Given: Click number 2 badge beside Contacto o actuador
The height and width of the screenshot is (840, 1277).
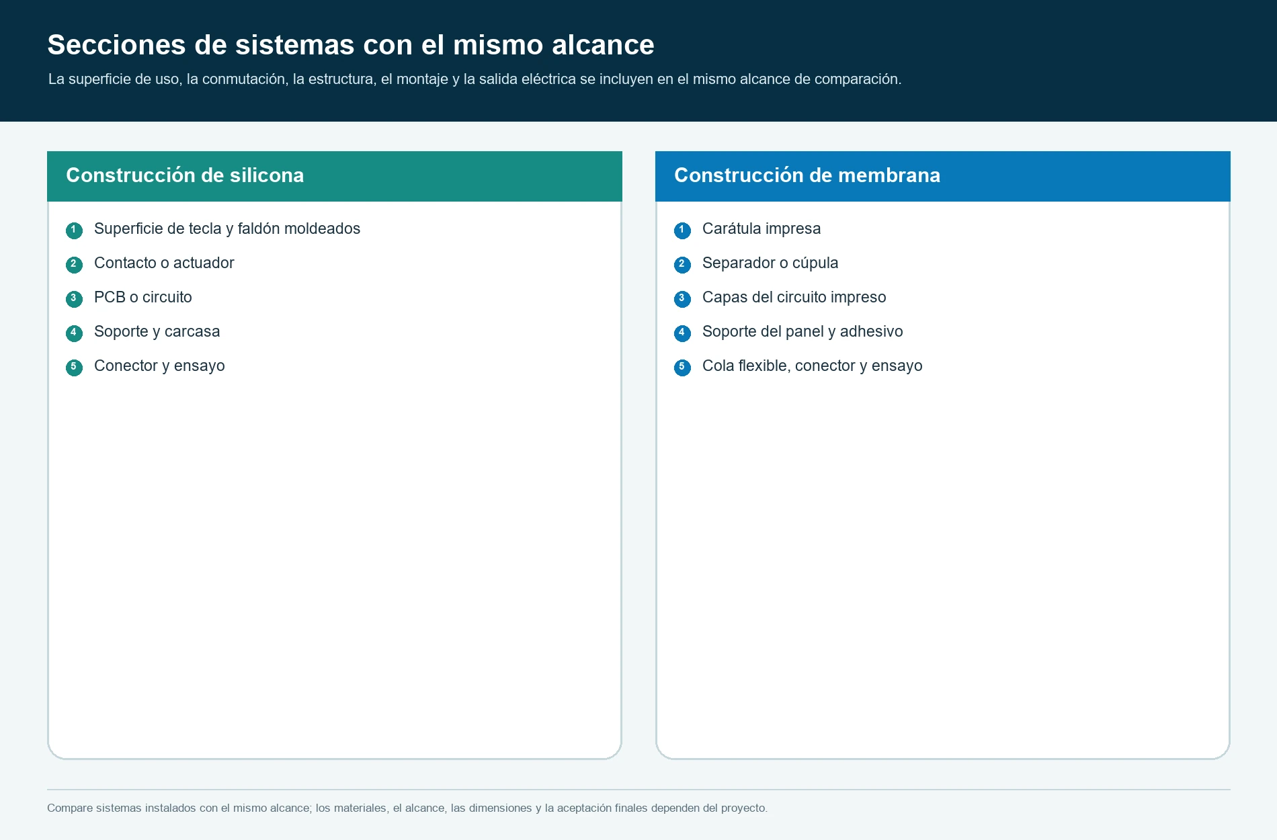Looking at the screenshot, I should point(74,265).
